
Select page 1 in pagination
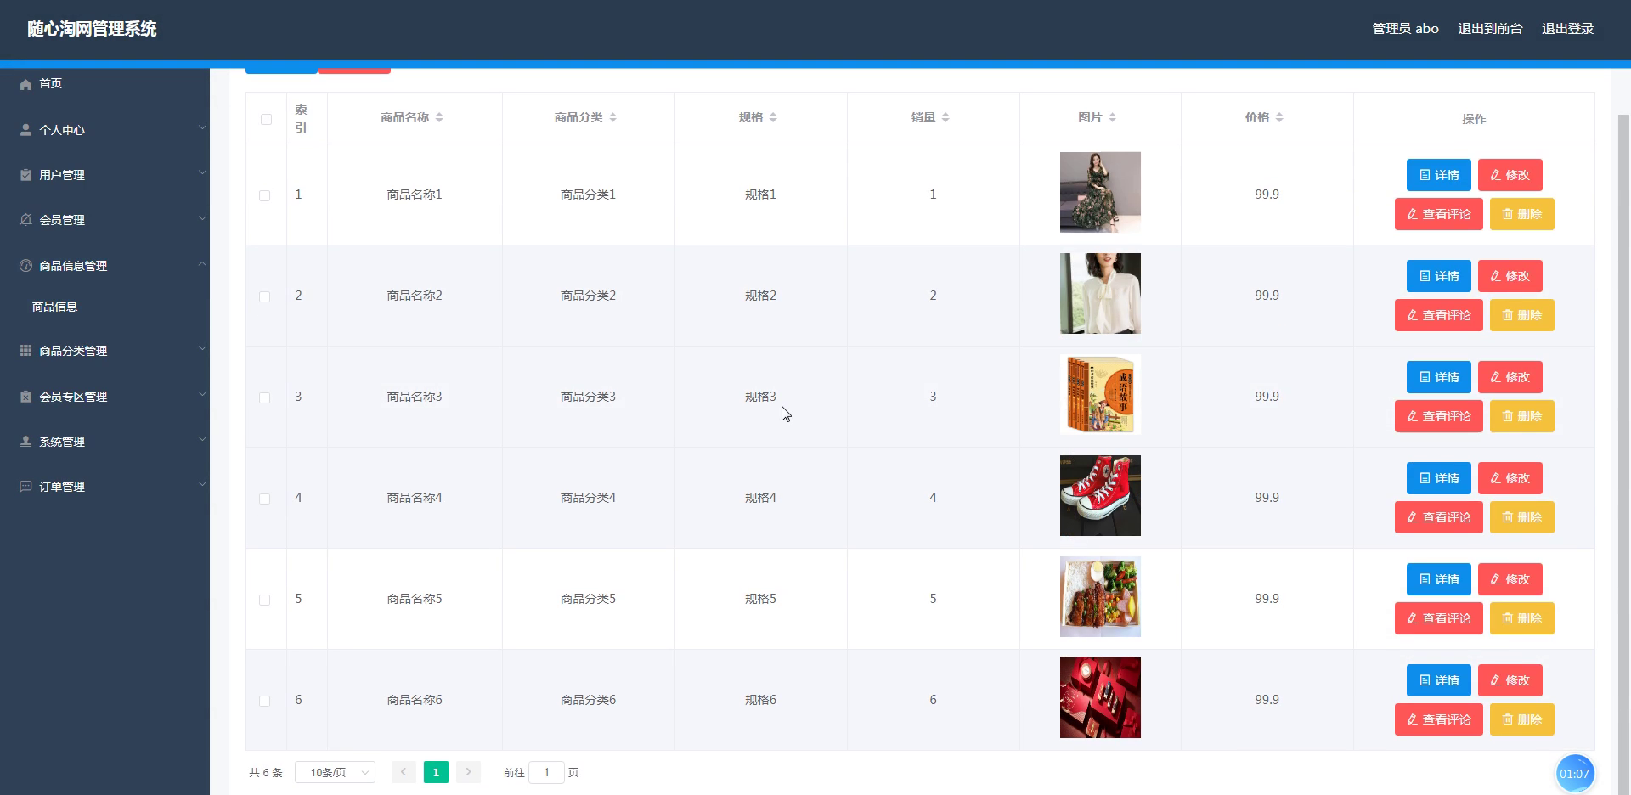tap(436, 772)
